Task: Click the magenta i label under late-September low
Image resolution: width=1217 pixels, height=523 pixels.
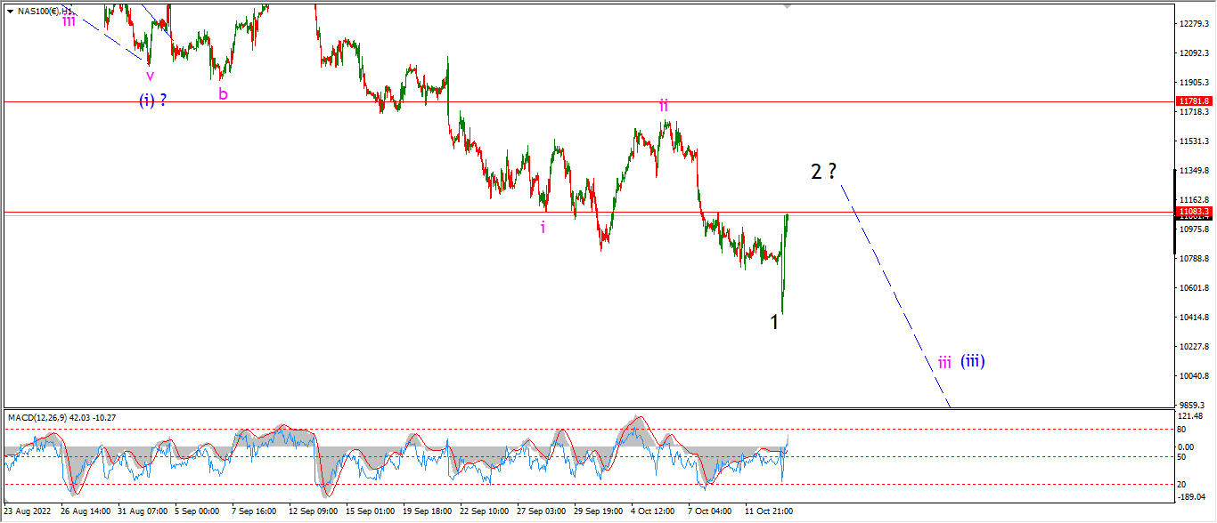Action: [x=543, y=227]
